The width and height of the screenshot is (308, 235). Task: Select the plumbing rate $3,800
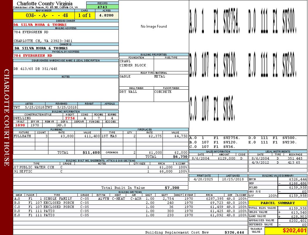coord(67,136)
